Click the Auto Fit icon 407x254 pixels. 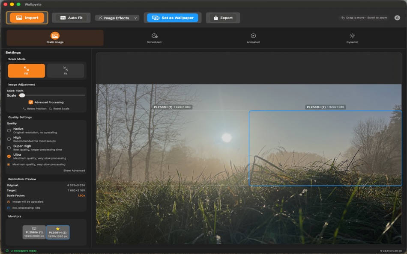coord(63,18)
